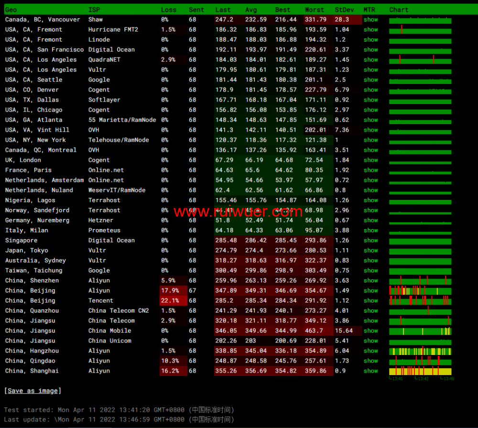Click the 22.1% loss cell for Beijing Tencent
The image size is (478, 428).
[x=171, y=301]
